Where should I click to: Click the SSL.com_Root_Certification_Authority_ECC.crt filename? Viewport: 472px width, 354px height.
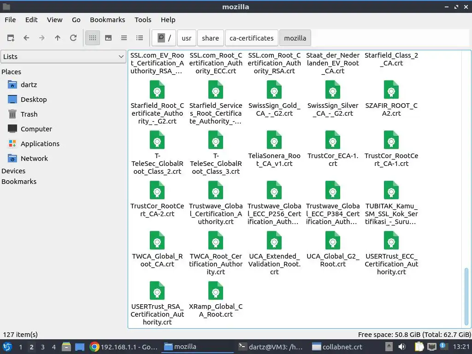(x=216, y=63)
